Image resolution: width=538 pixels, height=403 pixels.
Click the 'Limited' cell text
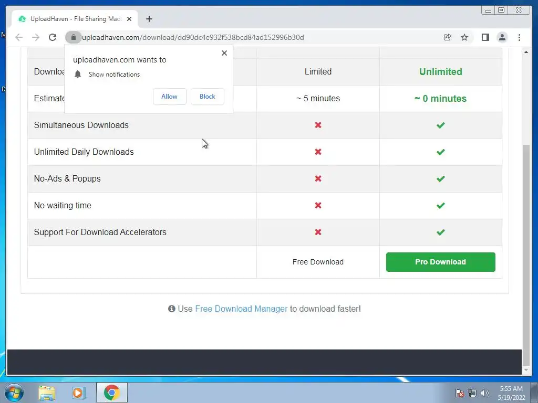click(x=318, y=71)
